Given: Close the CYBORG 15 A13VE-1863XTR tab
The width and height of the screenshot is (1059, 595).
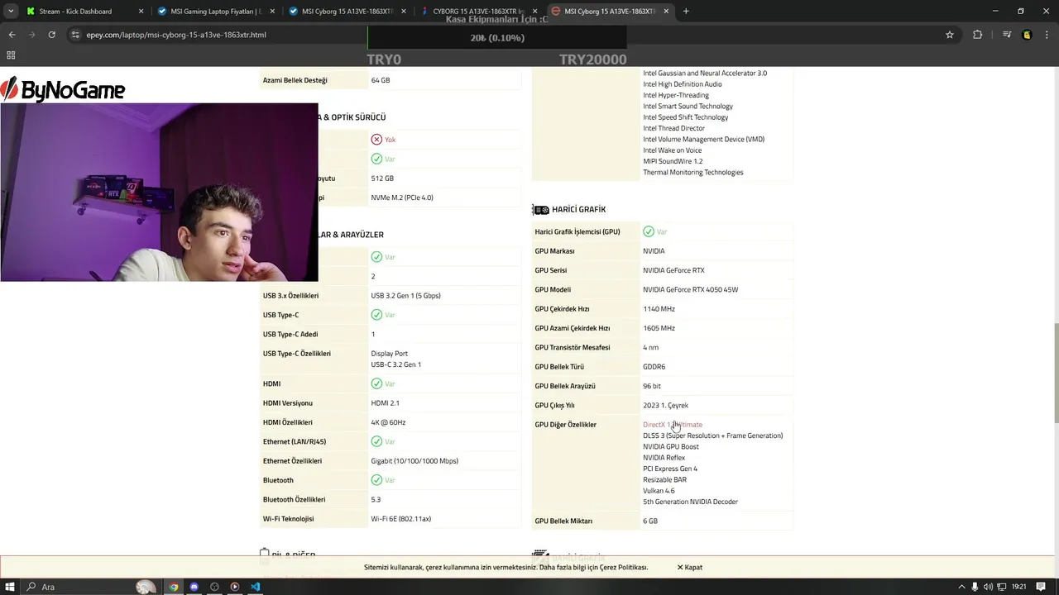Looking at the screenshot, I should (x=534, y=12).
